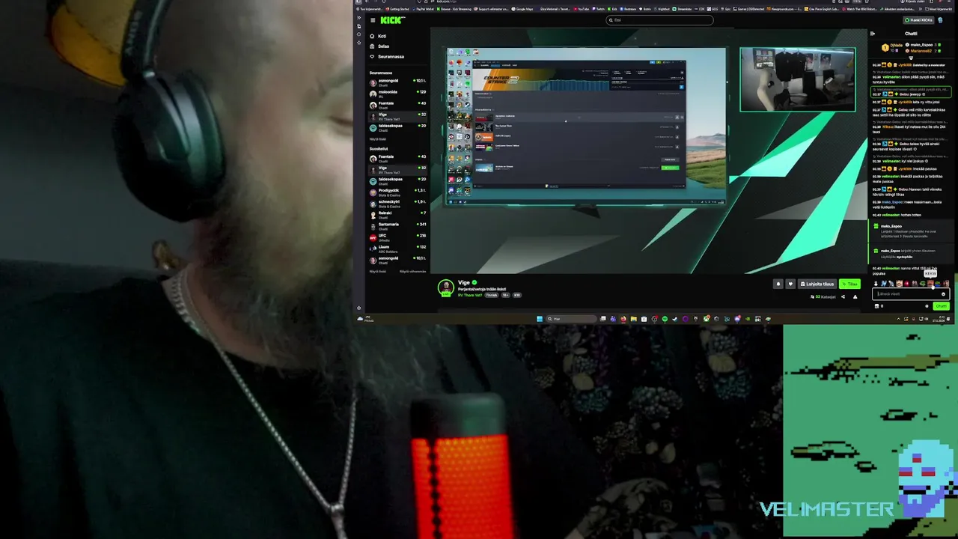Open the Twitch bookmark
Screen dimensions: 958x539
599,9
